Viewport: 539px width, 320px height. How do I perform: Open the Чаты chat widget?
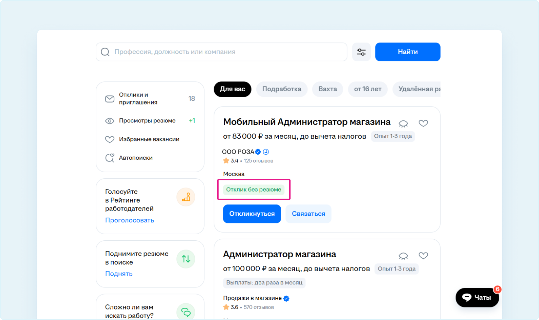pos(477,297)
